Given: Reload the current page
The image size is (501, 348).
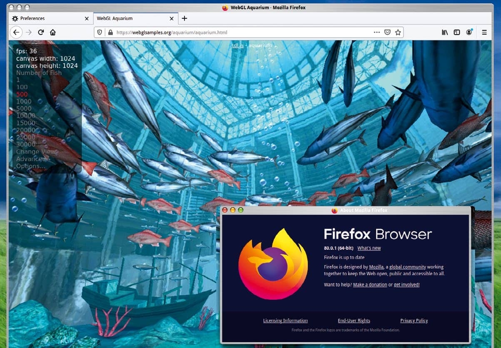Looking at the screenshot, I should (41, 32).
